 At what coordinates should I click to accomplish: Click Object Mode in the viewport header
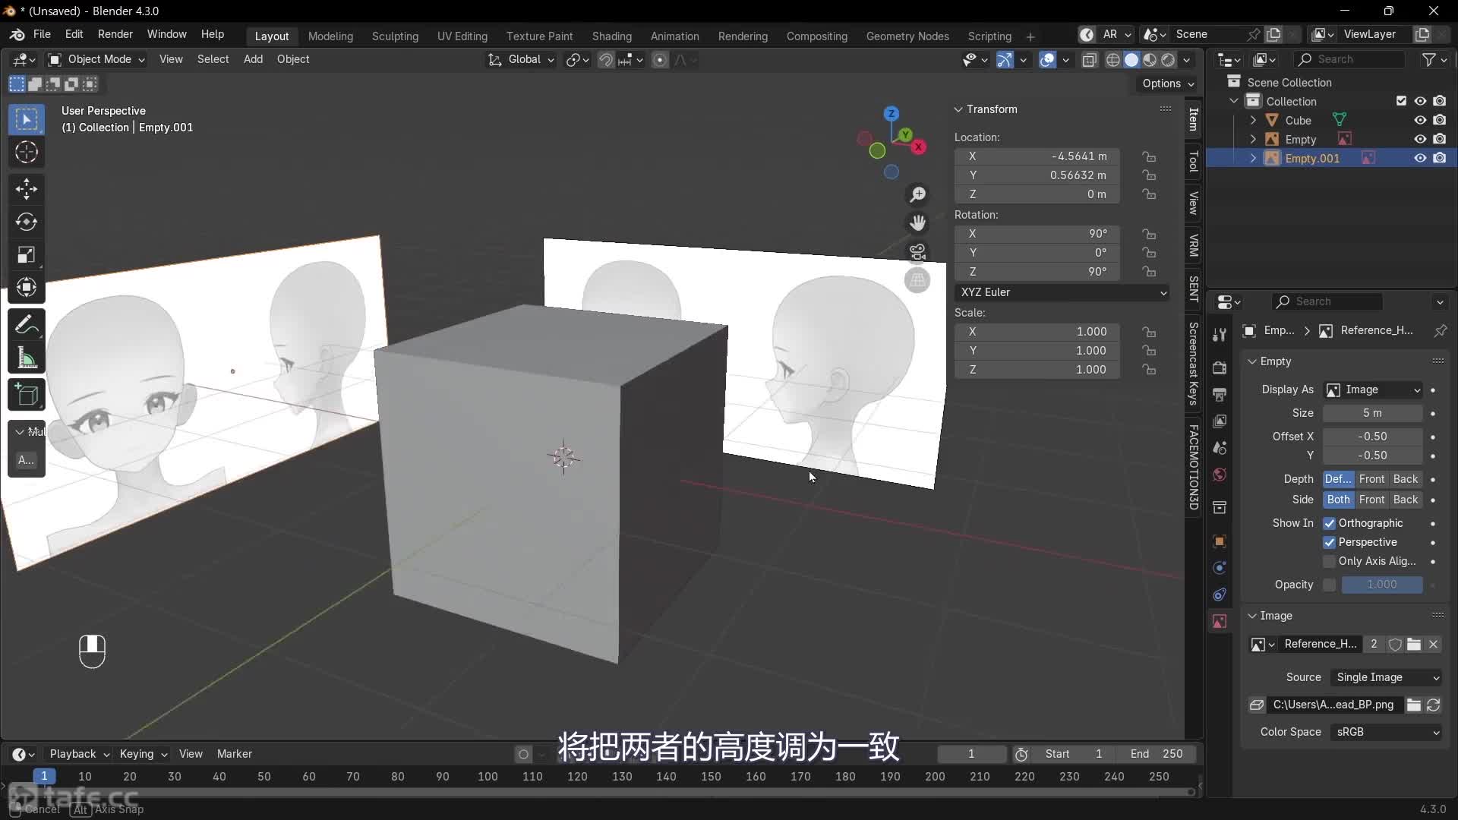96,60
